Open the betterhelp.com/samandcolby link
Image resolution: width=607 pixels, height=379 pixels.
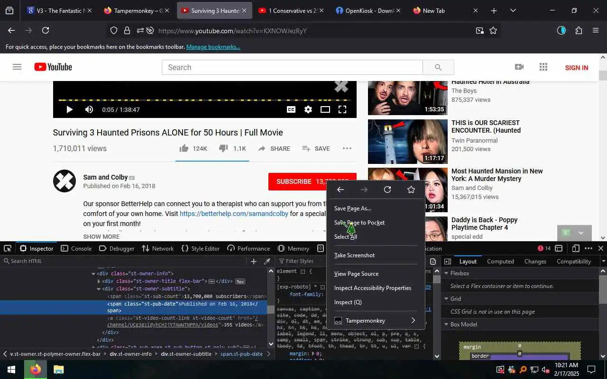click(234, 214)
